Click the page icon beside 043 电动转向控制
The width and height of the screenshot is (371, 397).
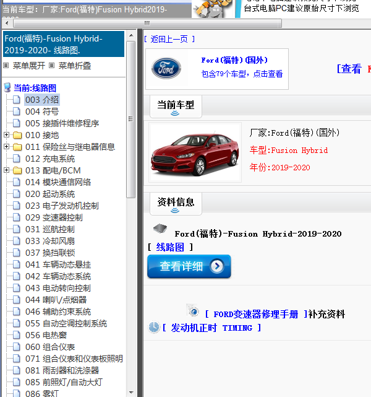[17, 288]
